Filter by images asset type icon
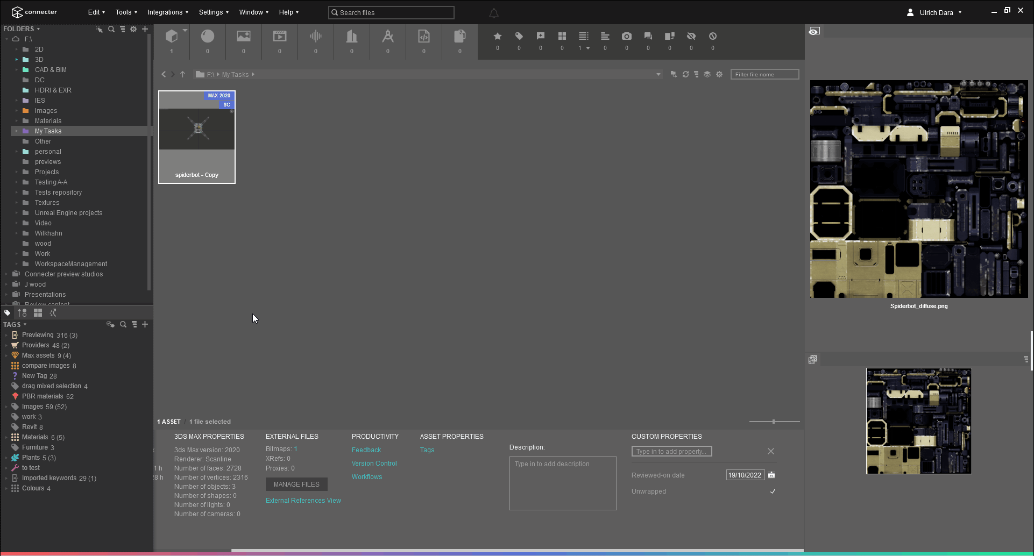Image resolution: width=1034 pixels, height=556 pixels. [x=244, y=36]
